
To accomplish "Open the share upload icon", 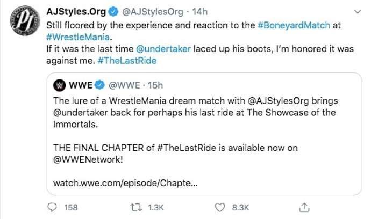I will (x=304, y=207).
